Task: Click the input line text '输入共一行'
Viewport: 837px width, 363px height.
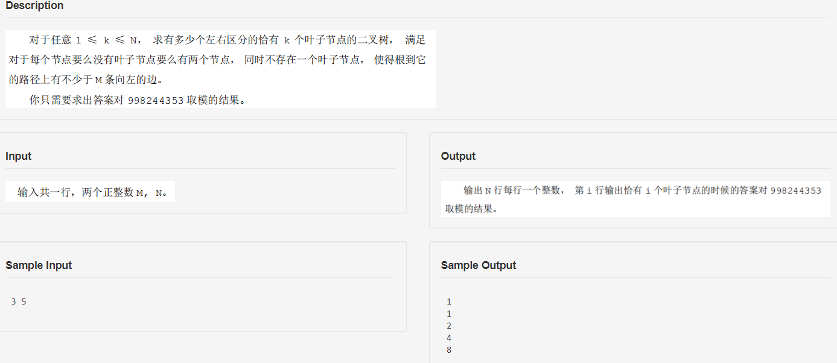Action: [45, 193]
